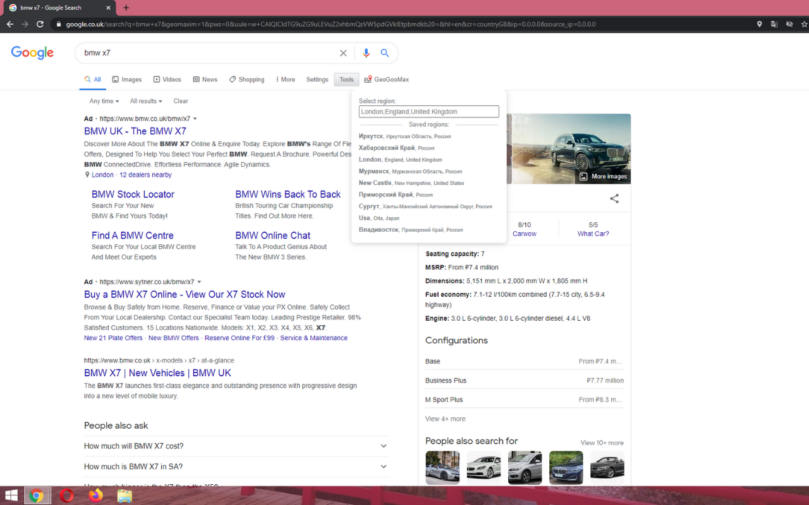Choose saved region New Castle, New Hampshire
The width and height of the screenshot is (809, 505).
coord(411,183)
